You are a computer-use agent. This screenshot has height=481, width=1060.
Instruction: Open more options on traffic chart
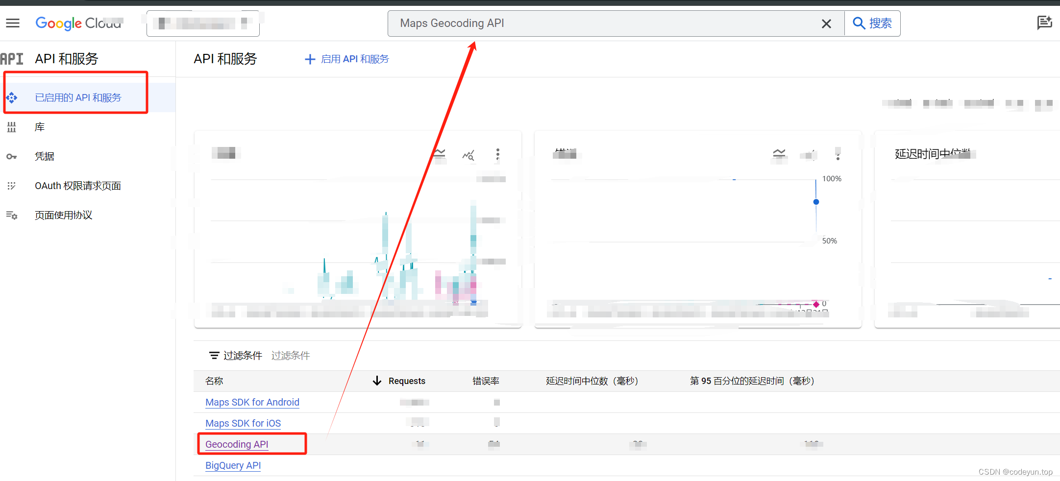coord(497,155)
